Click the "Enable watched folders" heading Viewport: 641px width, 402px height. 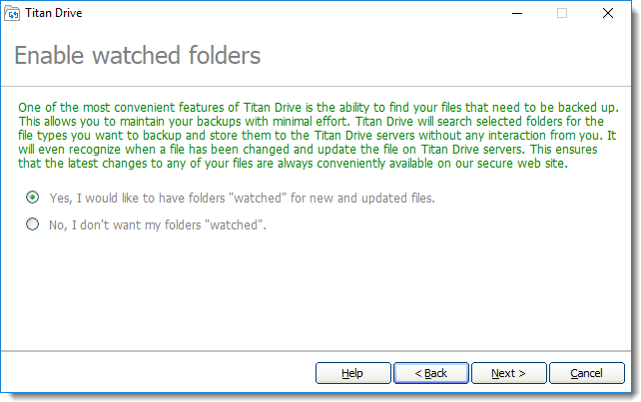click(x=137, y=56)
